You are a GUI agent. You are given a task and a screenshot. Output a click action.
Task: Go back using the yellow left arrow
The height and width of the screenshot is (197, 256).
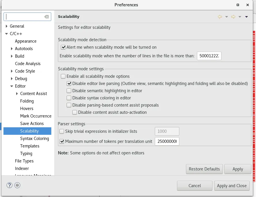pos(220,17)
